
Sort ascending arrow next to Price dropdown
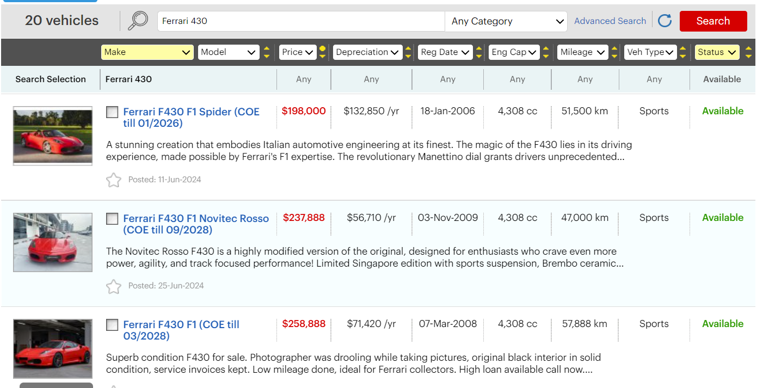[322, 48]
